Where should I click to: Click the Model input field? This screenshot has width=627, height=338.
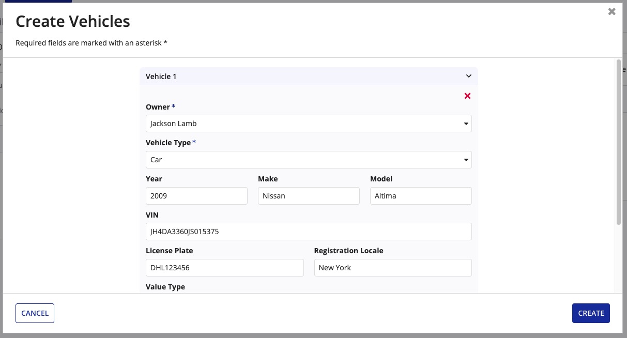pos(421,196)
